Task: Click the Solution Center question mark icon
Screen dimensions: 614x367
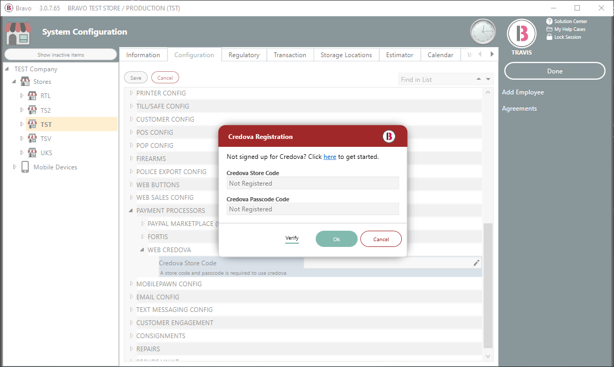Action: pos(549,21)
